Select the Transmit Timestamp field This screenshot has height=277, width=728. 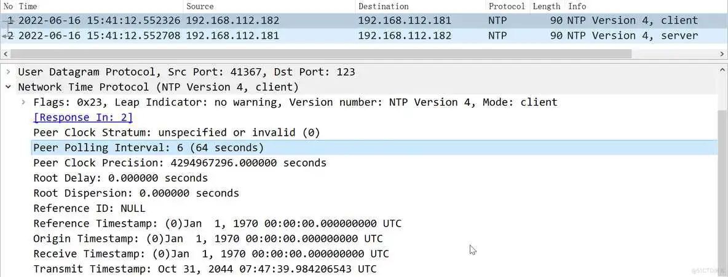point(205,269)
